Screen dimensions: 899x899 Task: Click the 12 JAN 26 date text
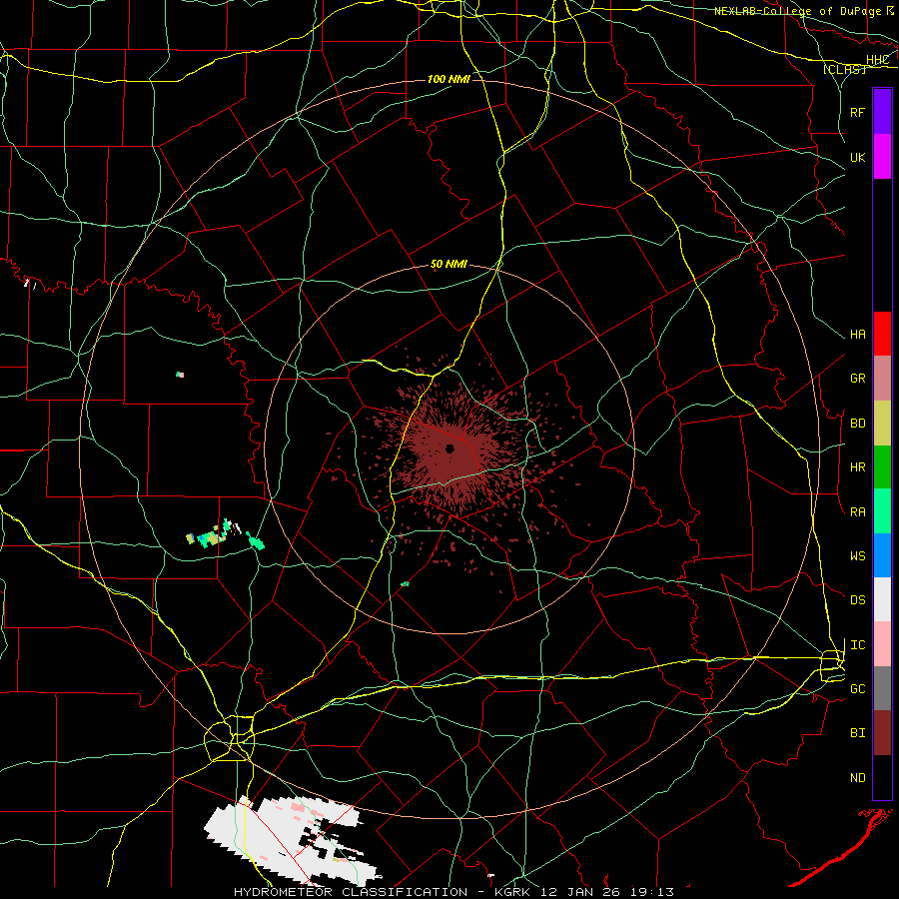[x=578, y=892]
